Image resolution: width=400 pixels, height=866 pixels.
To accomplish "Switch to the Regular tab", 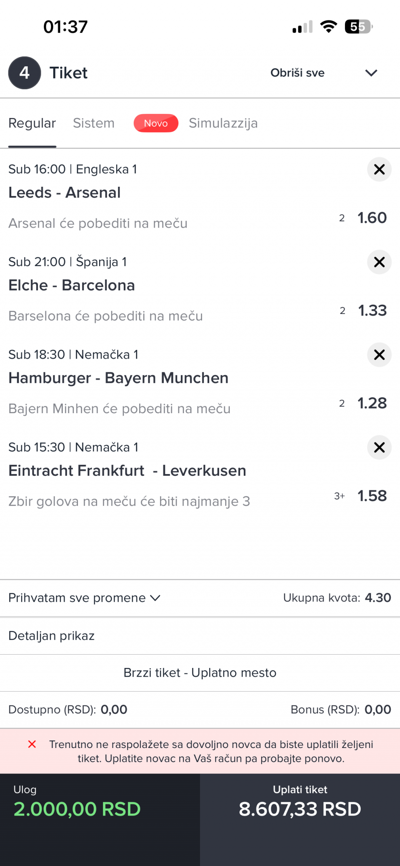I will [32, 123].
